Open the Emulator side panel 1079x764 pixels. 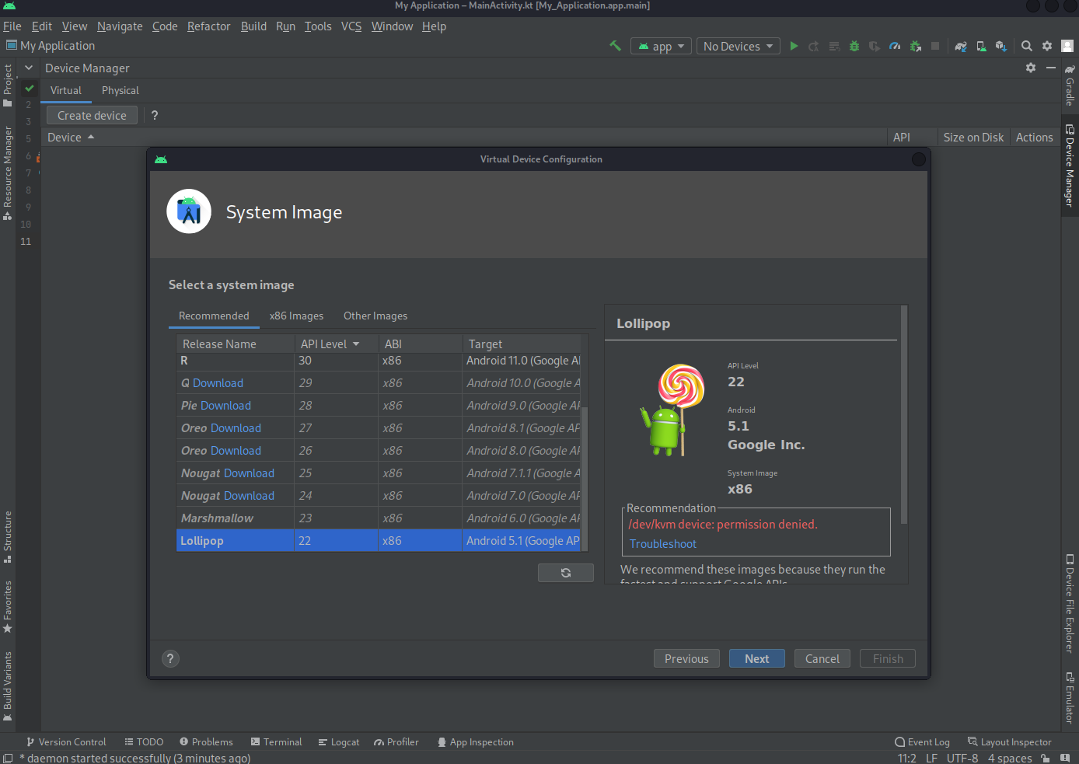(1070, 697)
